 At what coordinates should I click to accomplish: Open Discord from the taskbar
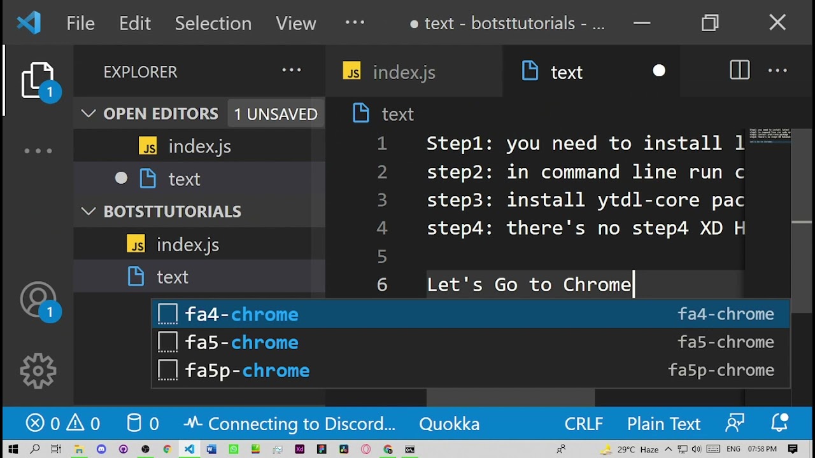[101, 449]
